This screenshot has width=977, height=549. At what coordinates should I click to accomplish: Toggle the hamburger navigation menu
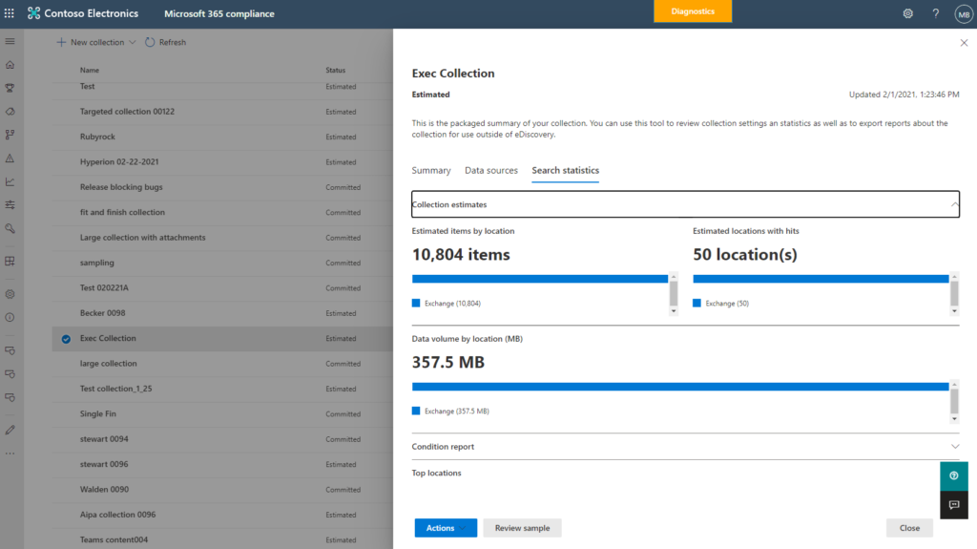coord(10,42)
